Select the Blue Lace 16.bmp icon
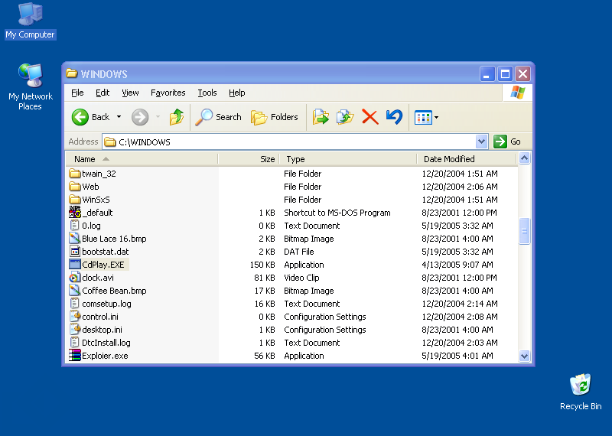Image resolution: width=612 pixels, height=436 pixels. [x=74, y=239]
